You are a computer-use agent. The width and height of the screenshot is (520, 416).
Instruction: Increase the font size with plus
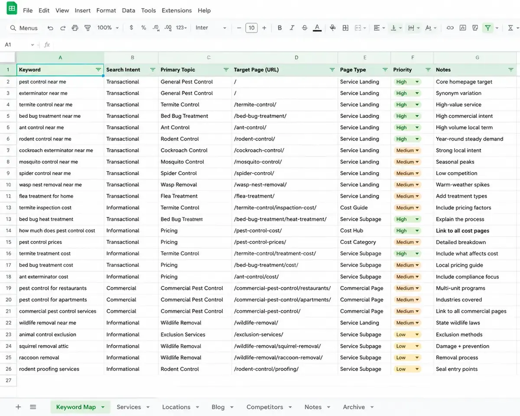264,28
